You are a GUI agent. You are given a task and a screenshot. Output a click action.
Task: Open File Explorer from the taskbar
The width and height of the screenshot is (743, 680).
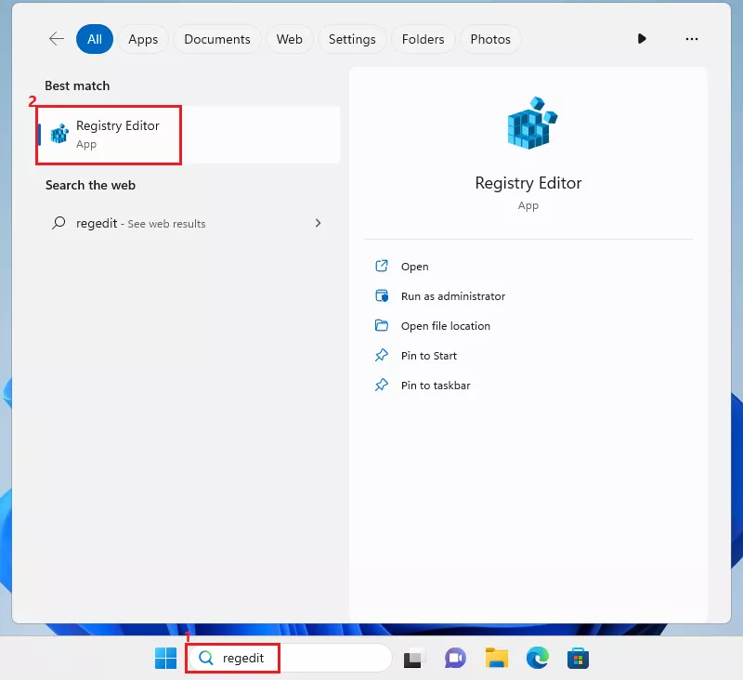497,659
